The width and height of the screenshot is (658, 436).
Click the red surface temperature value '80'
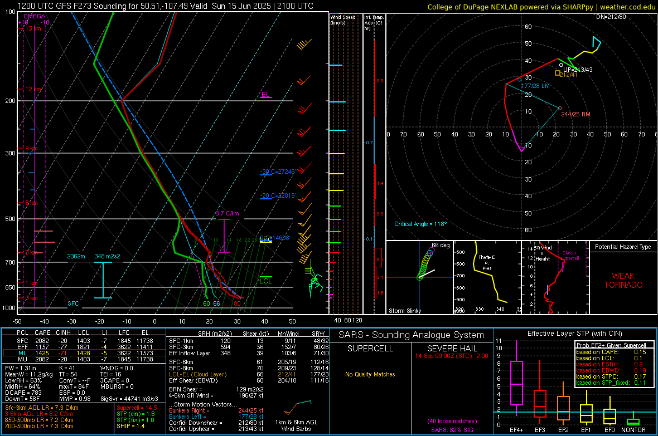click(x=237, y=303)
